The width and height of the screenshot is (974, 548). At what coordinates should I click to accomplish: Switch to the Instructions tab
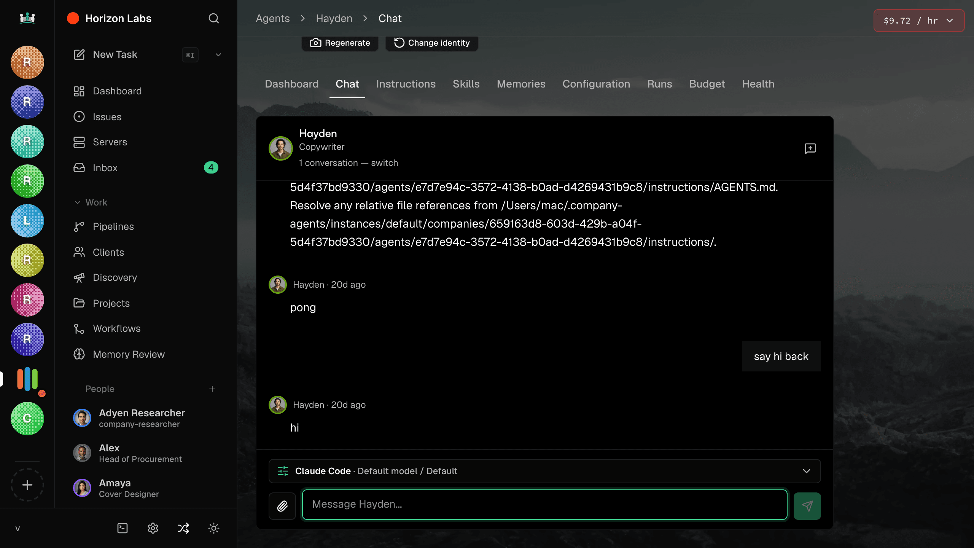click(406, 84)
